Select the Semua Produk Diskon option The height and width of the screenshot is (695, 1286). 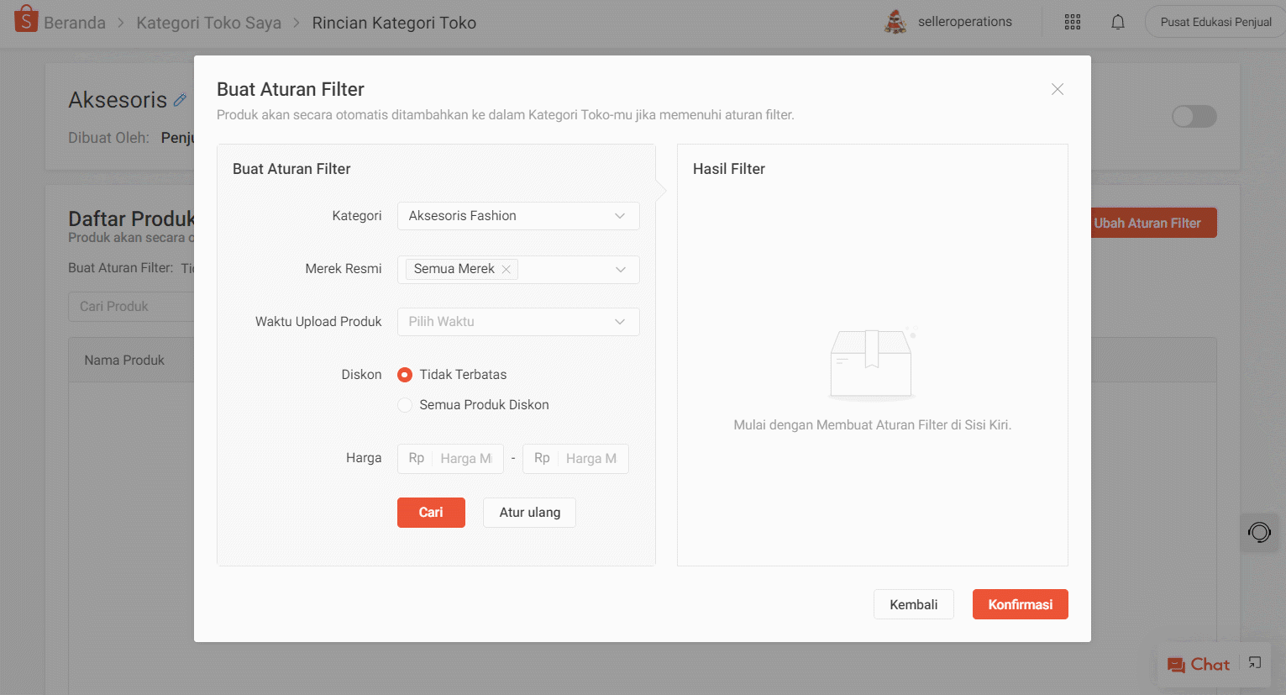405,405
